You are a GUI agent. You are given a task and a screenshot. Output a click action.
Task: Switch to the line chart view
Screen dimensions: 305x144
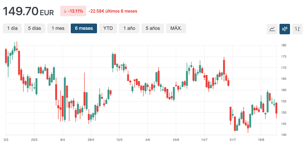(x=272, y=29)
